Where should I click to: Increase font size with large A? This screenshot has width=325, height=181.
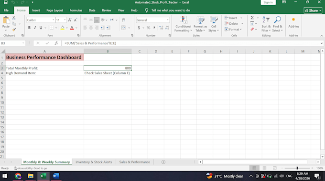(x=70, y=20)
